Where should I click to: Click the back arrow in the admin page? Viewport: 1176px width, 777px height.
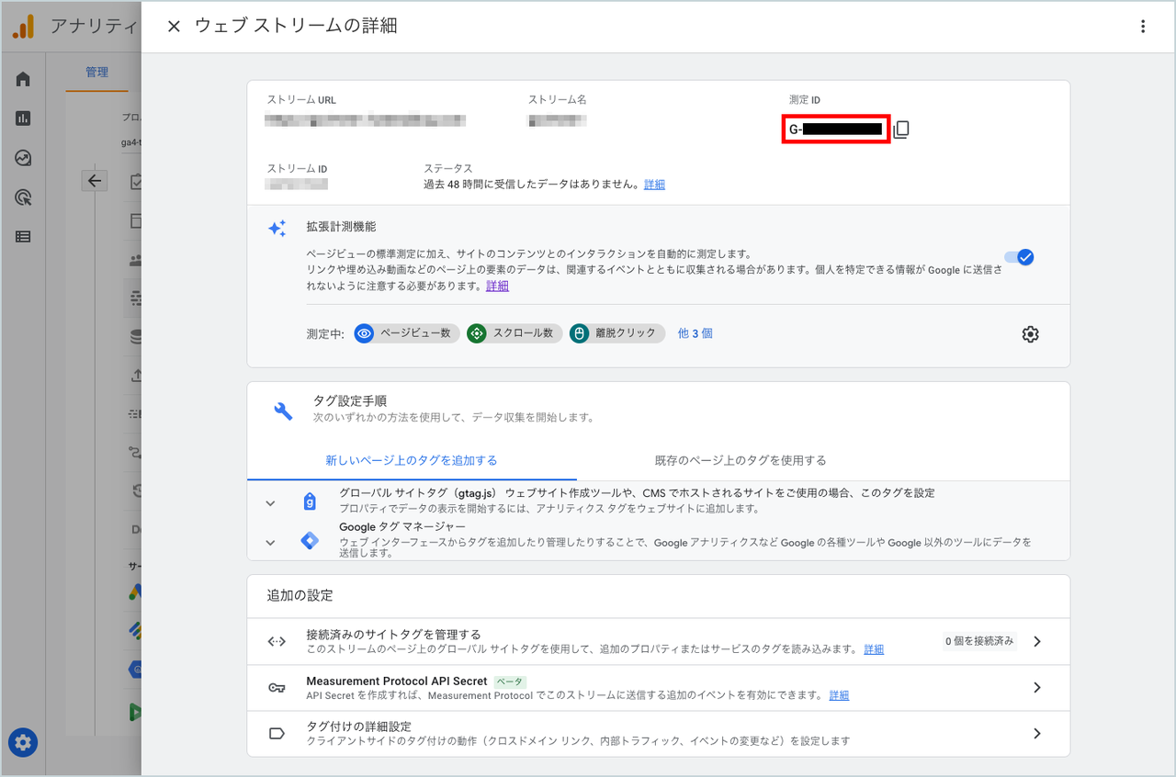click(x=95, y=181)
